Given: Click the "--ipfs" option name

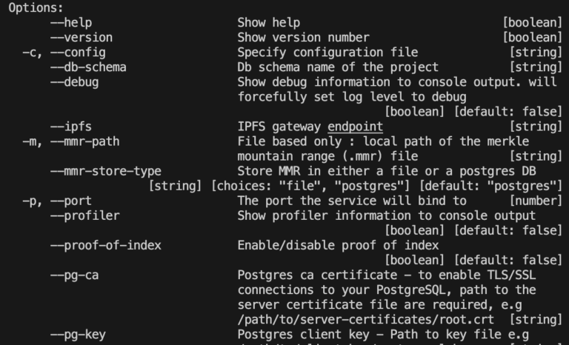Looking at the screenshot, I should pyautogui.click(x=71, y=127).
